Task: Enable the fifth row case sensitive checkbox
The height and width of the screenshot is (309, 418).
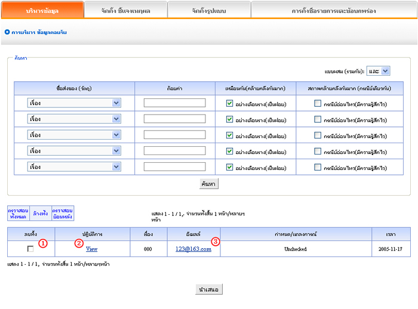Action: (318, 167)
